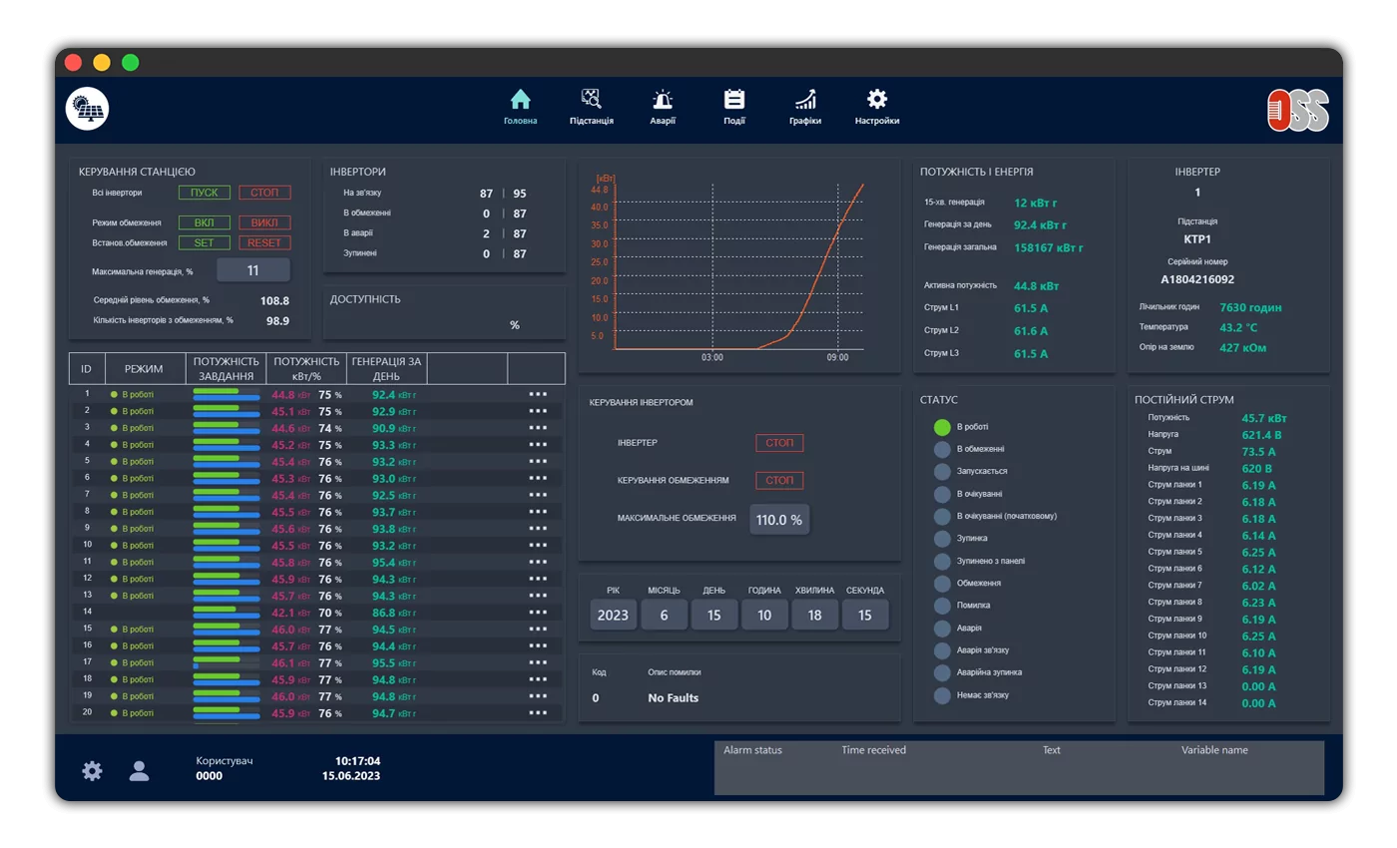The height and width of the screenshot is (848, 1397).
Task: Select the В роботі status indicator
Action: point(942,427)
